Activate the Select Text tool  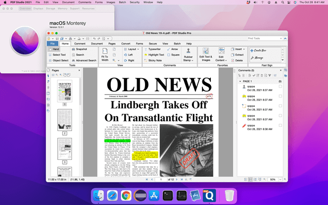coord(57,55)
